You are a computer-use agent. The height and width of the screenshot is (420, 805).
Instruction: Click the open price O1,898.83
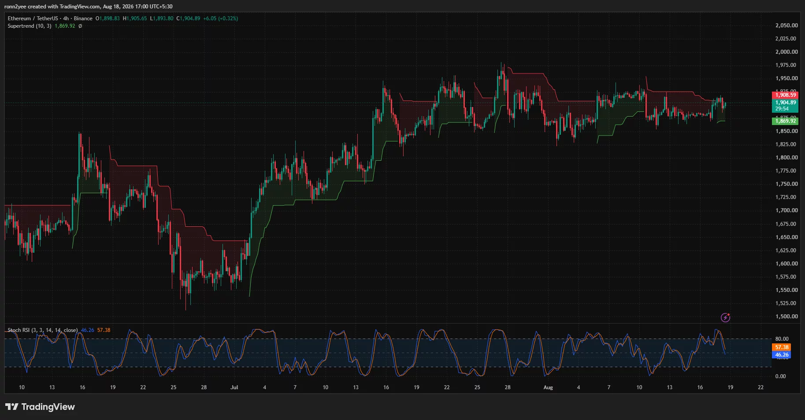click(x=108, y=18)
